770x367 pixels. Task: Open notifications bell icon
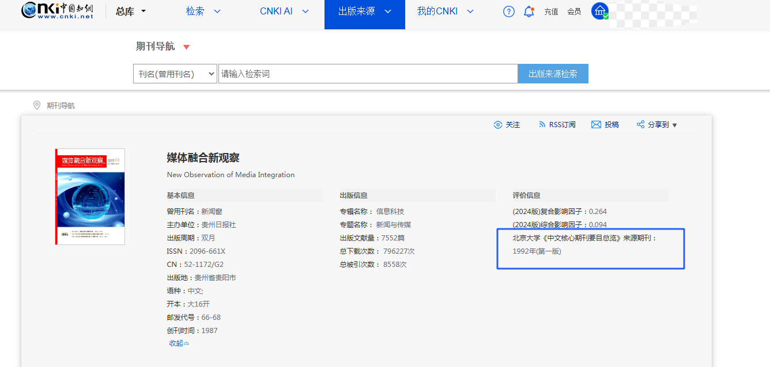coord(529,12)
